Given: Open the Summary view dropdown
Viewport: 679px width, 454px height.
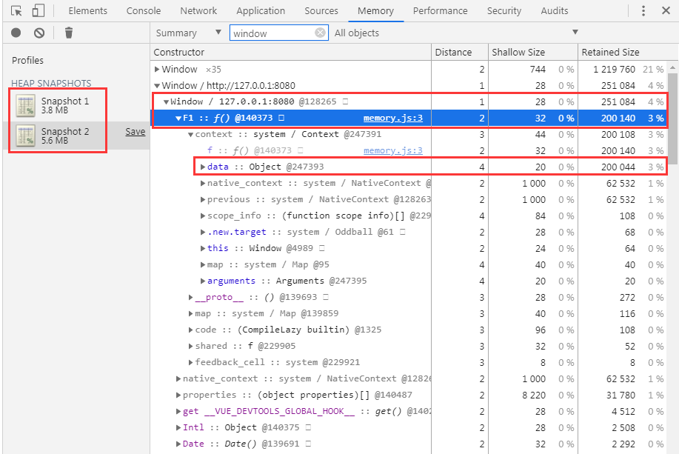Looking at the screenshot, I should click(188, 33).
